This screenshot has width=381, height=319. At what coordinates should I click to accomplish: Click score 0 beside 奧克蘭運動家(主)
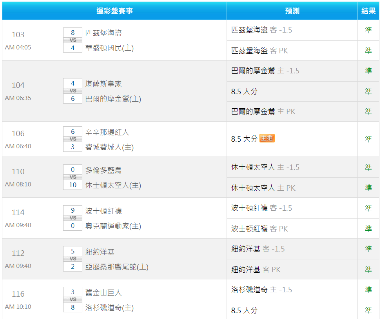73,226
